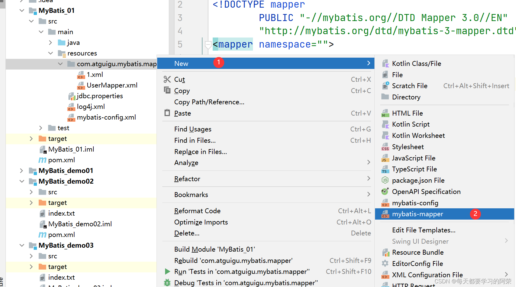
Task: Choose Find Usages from context menu
Action: pyautogui.click(x=265, y=129)
